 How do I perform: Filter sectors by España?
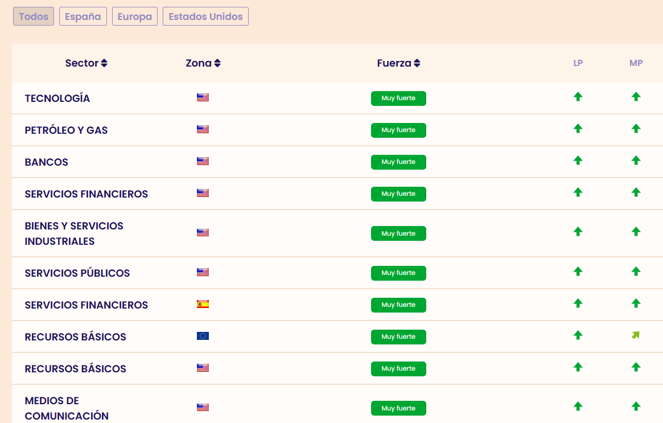coord(83,17)
